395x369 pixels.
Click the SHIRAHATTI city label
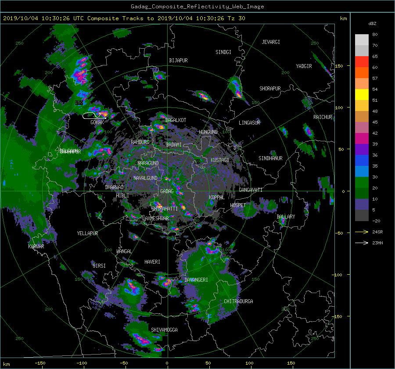pyautogui.click(x=165, y=209)
